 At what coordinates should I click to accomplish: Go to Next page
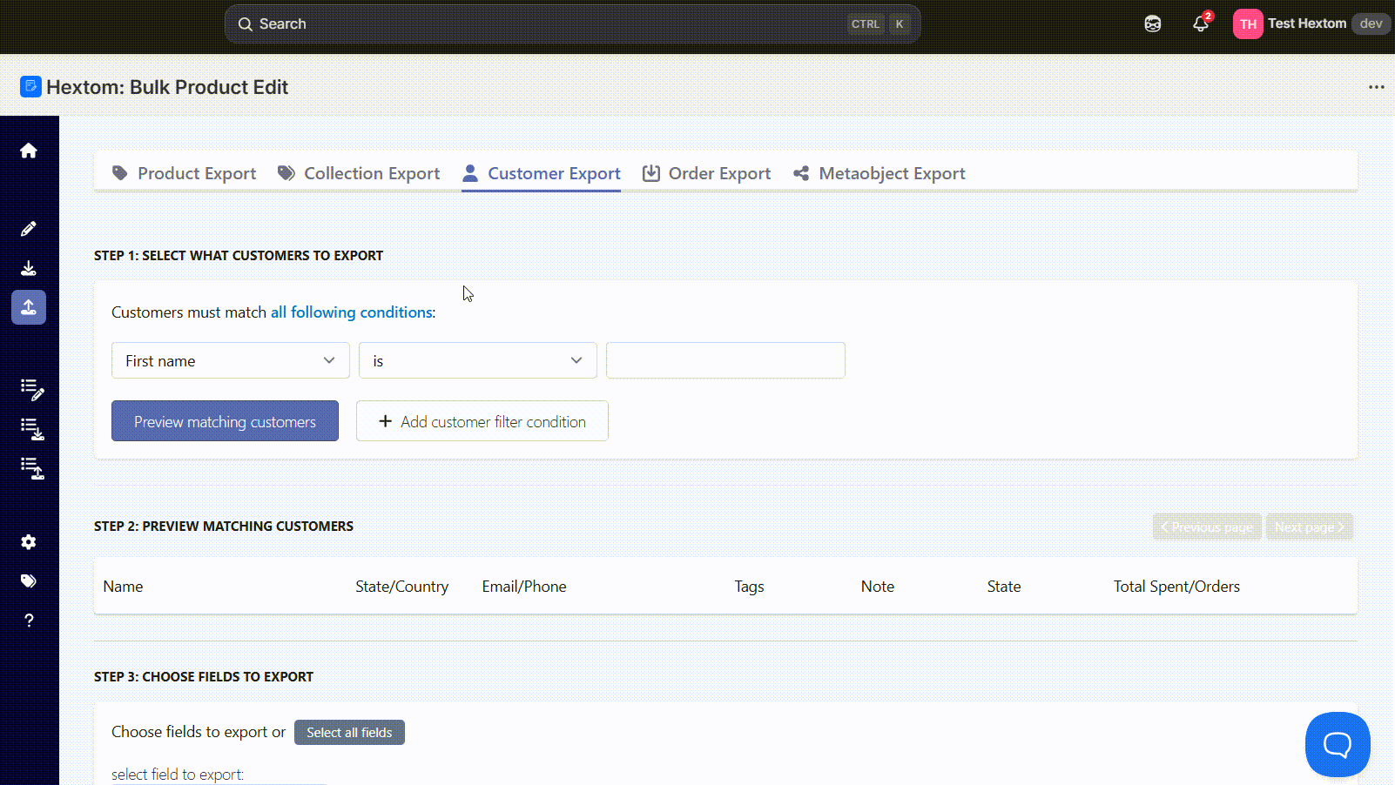pyautogui.click(x=1310, y=527)
